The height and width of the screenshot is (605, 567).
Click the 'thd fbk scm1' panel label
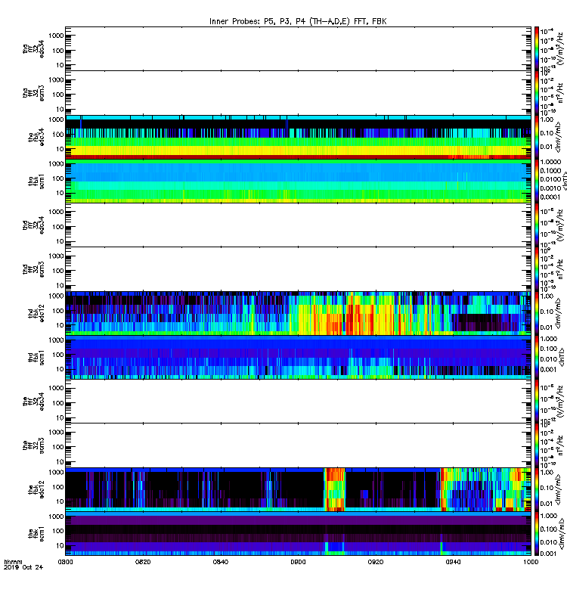pos(36,357)
